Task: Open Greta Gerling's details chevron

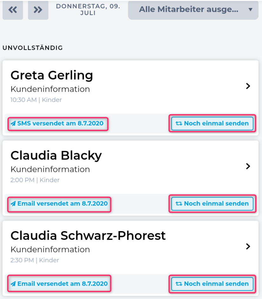Action: point(248,86)
